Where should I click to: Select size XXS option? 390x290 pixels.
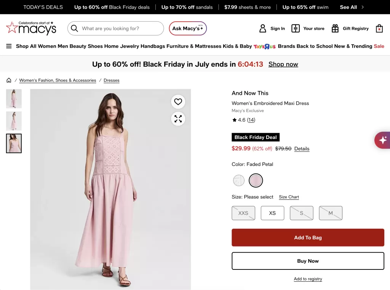[243, 213]
